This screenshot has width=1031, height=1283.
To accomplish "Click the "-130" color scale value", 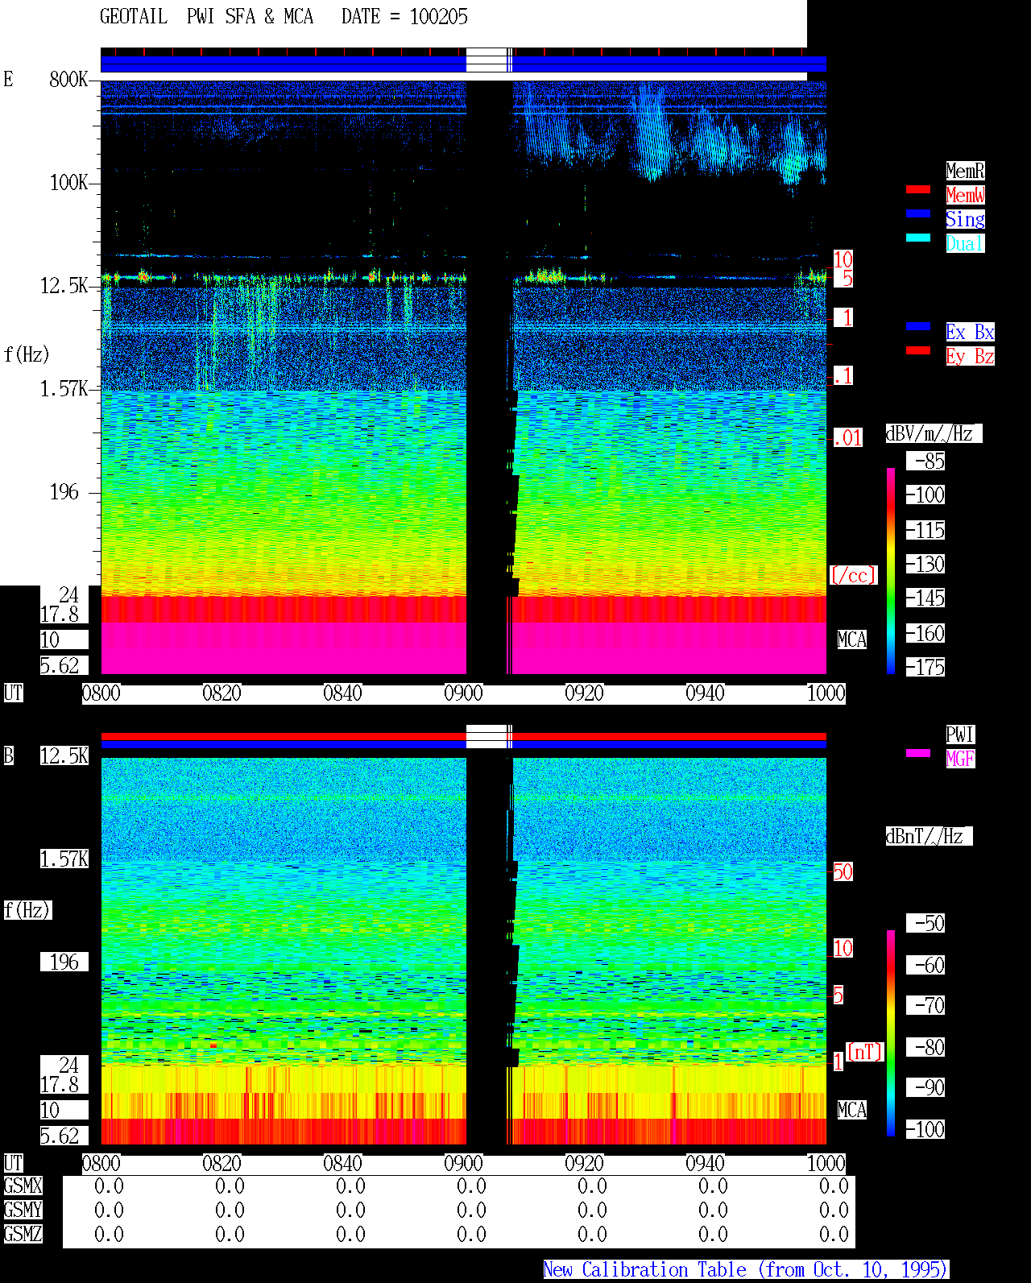I will (925, 564).
